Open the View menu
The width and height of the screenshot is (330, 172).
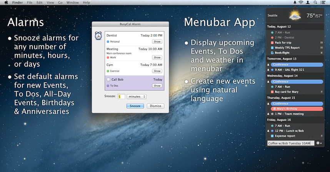point(50,3)
